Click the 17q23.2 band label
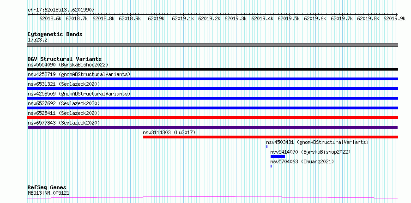The image size is (411, 203). click(x=38, y=40)
